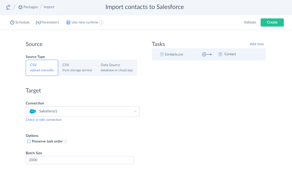Open the Parameters dialog
The height and width of the screenshot is (178, 292).
(x=47, y=22)
